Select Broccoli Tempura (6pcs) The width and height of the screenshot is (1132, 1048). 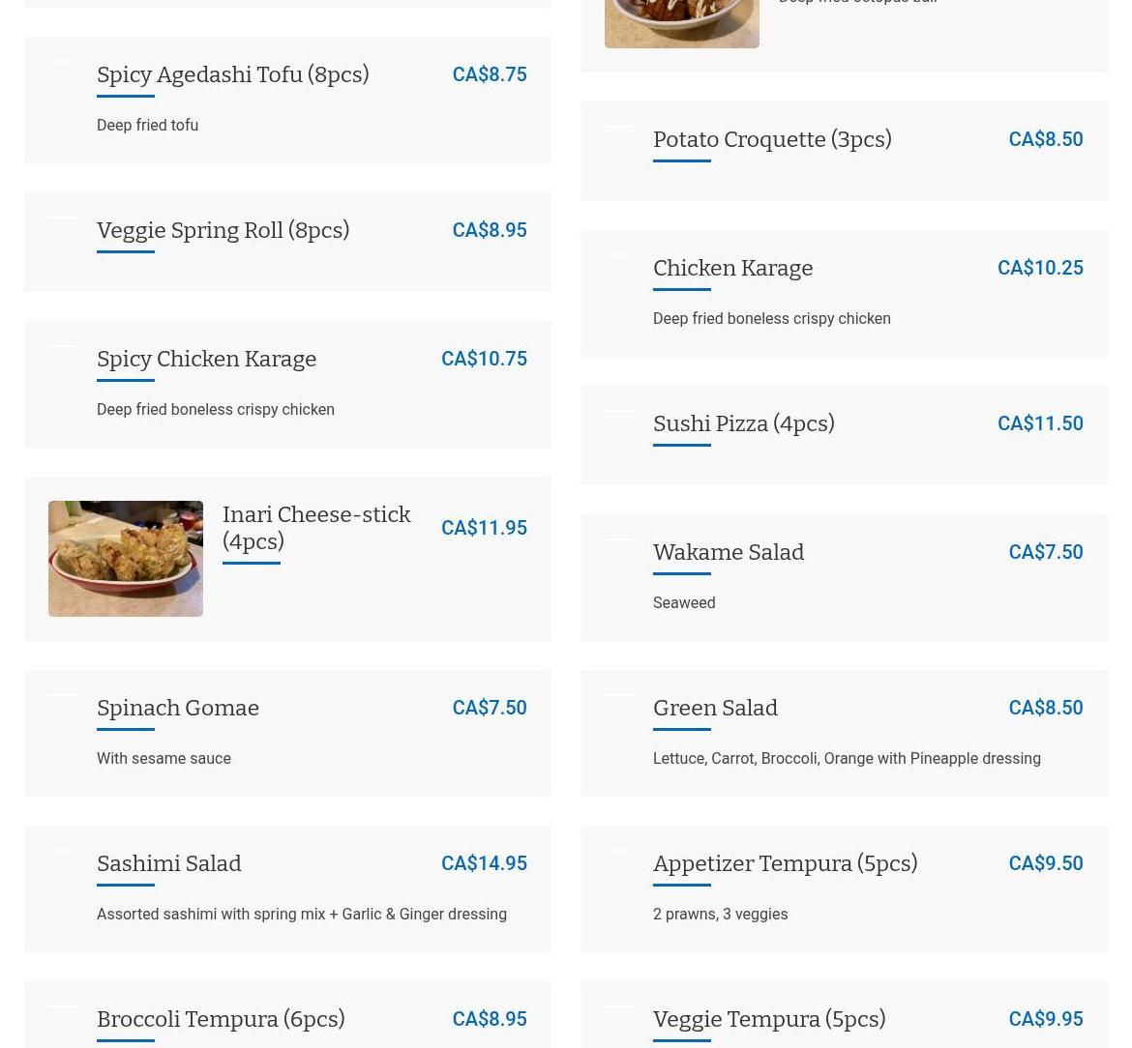[x=287, y=1015]
